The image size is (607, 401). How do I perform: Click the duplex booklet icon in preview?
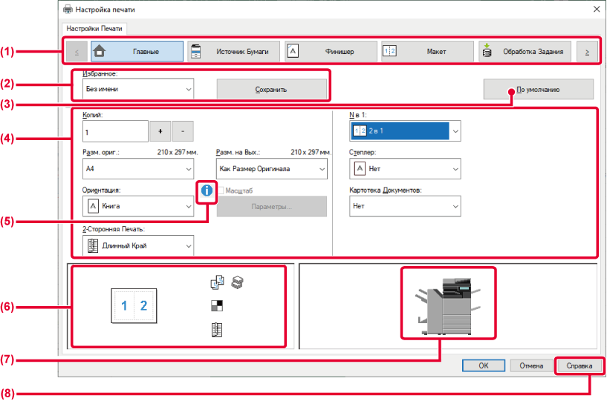click(217, 330)
